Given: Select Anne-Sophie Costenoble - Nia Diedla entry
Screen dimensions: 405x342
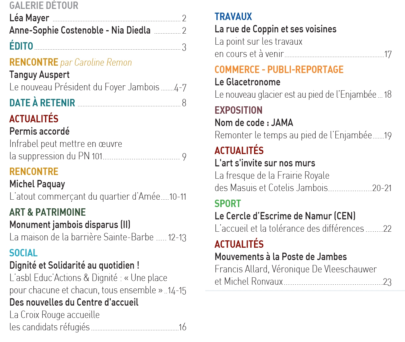Looking at the screenshot, I should pyautogui.click(x=80, y=30).
